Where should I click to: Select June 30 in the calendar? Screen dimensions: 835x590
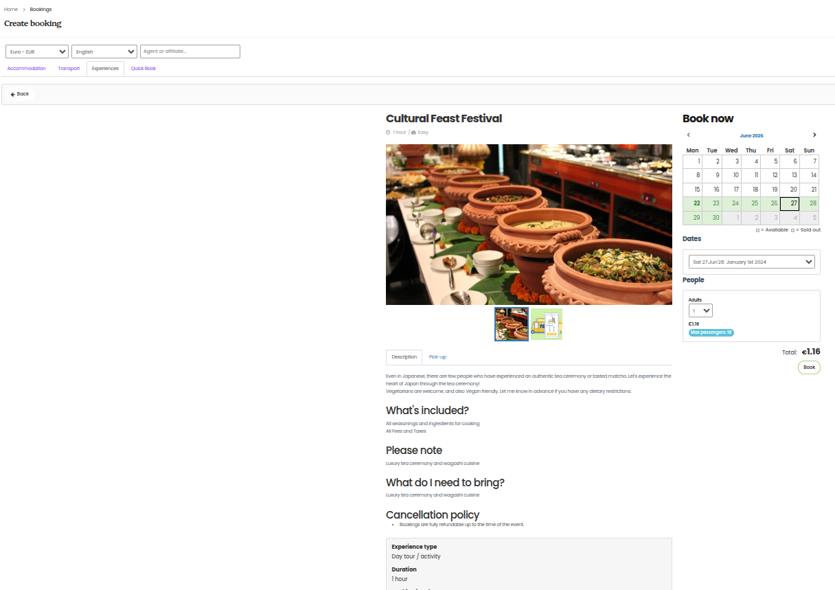pos(712,218)
